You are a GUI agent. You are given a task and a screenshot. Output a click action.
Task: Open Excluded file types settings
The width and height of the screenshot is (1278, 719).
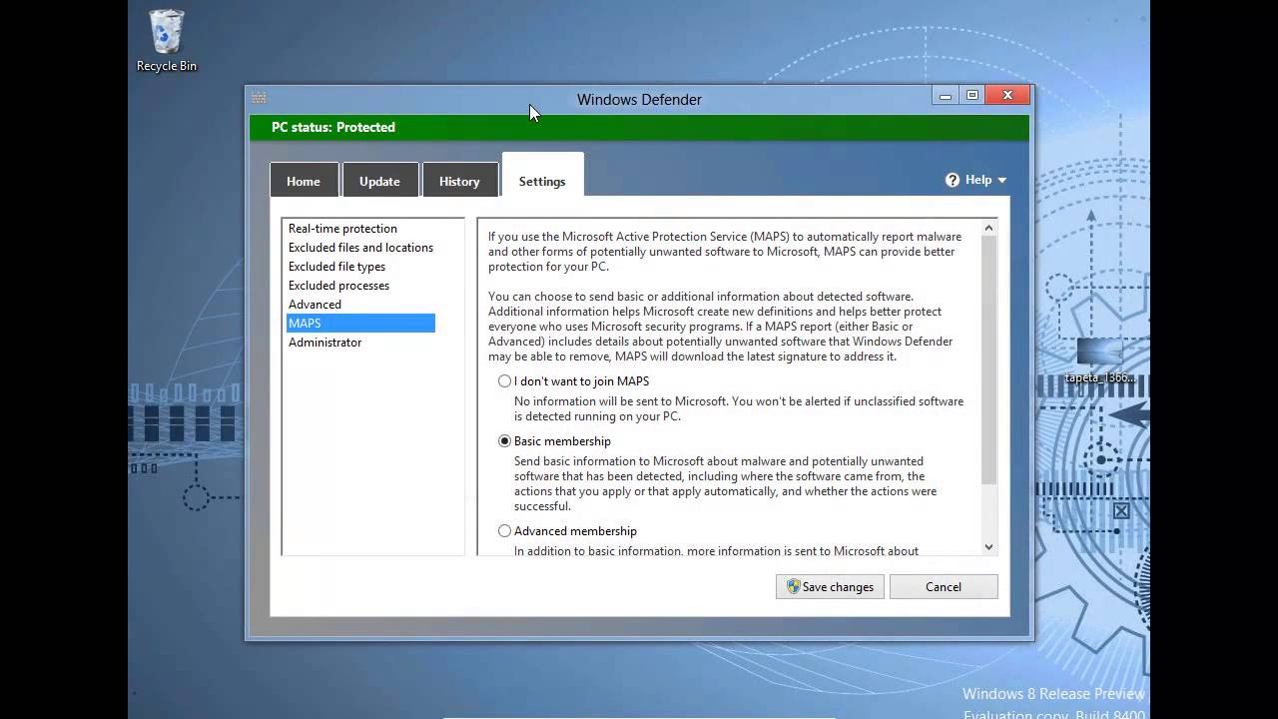click(336, 267)
